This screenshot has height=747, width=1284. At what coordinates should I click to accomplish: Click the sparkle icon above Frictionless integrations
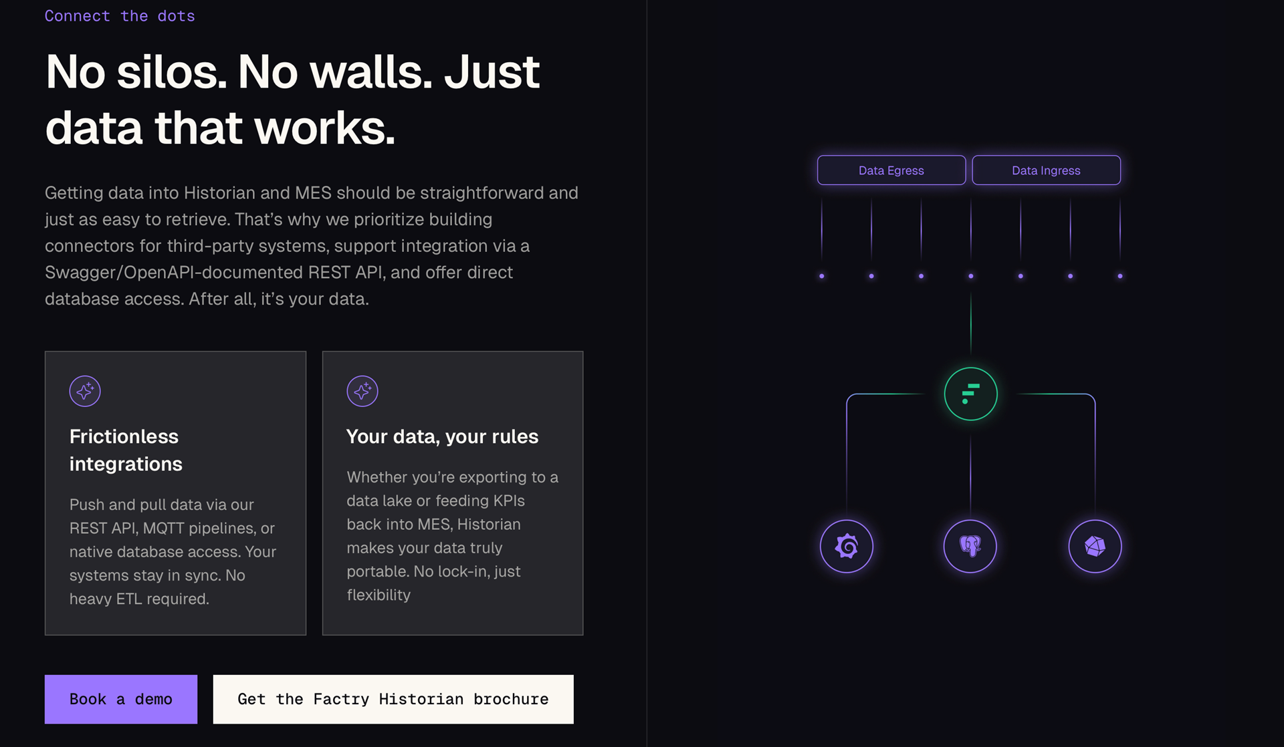(x=85, y=391)
